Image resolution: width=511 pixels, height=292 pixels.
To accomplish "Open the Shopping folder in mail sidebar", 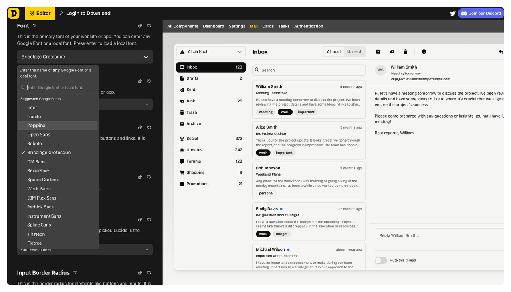I will click(x=211, y=172).
